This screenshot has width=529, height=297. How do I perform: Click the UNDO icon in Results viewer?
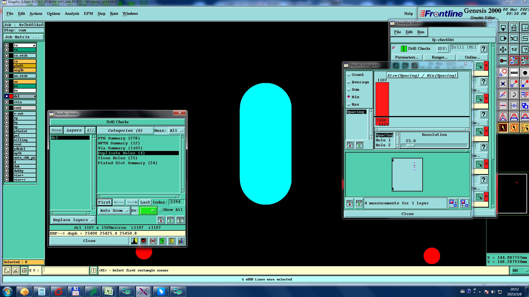point(180,219)
